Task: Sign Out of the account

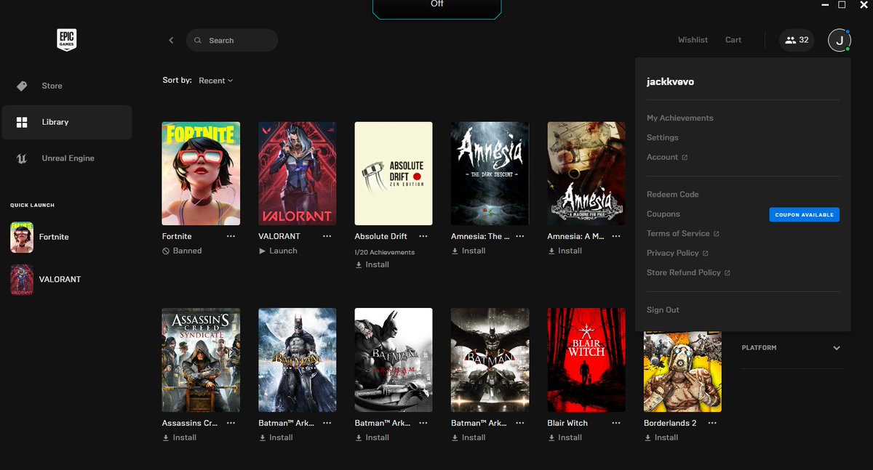Action: tap(663, 310)
